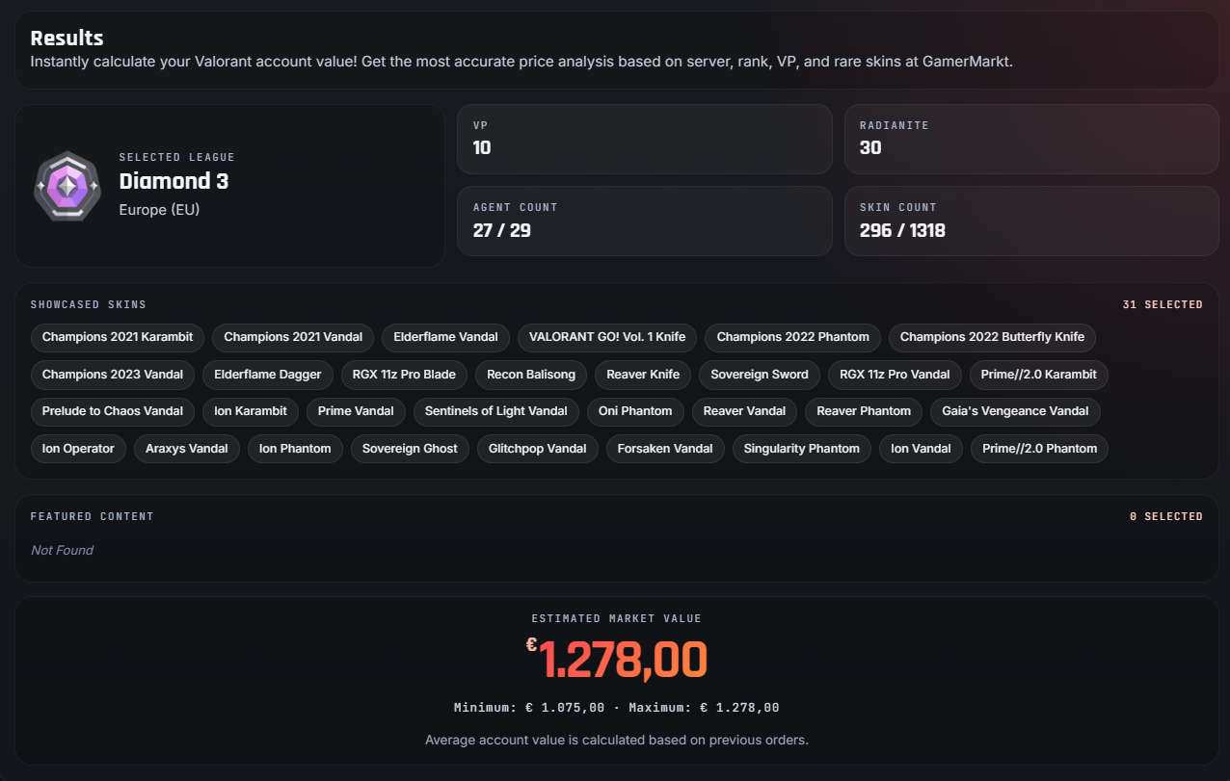
Task: Select the Champions 2021 Karambit skin chip
Action: [118, 337]
